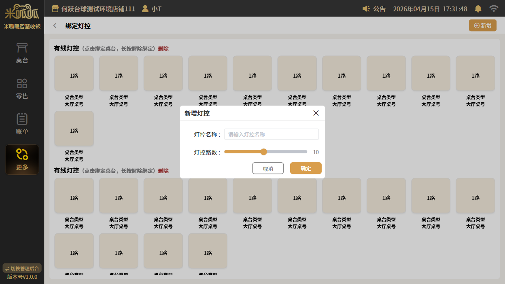This screenshot has width=505, height=284.
Task: Click the user avatar icon for 小T
Action: [x=145, y=8]
